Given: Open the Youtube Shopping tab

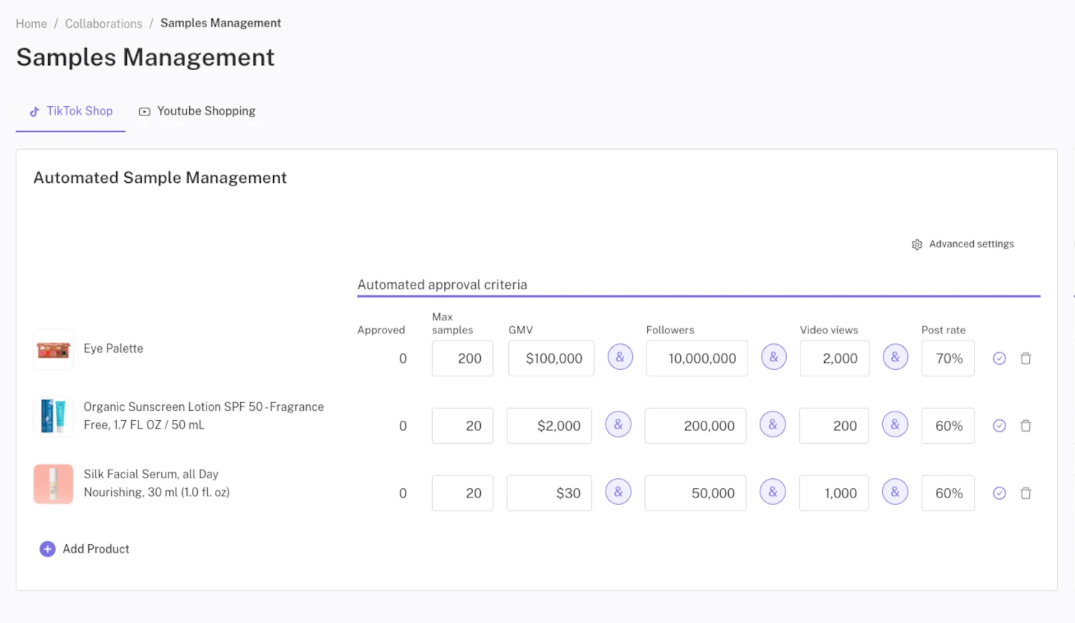Looking at the screenshot, I should click(x=197, y=111).
